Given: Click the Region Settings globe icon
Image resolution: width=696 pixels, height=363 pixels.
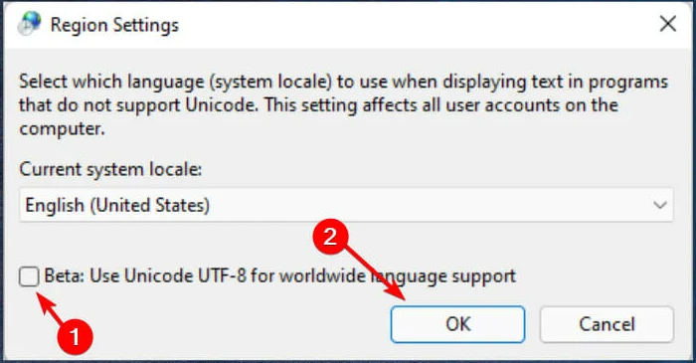Looking at the screenshot, I should coord(29,24).
